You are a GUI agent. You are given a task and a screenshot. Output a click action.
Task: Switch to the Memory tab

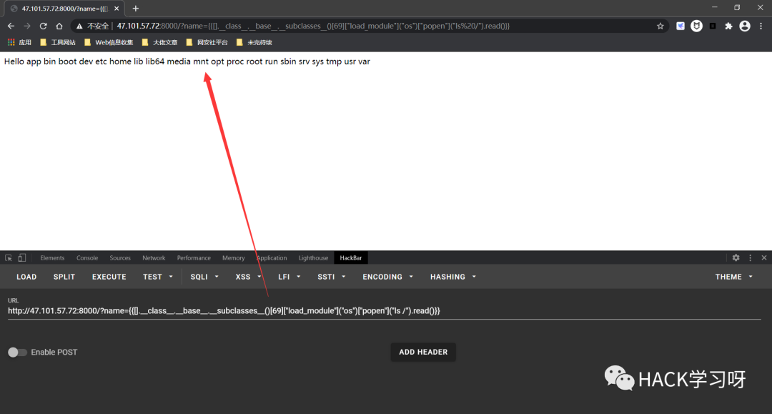[x=233, y=258]
